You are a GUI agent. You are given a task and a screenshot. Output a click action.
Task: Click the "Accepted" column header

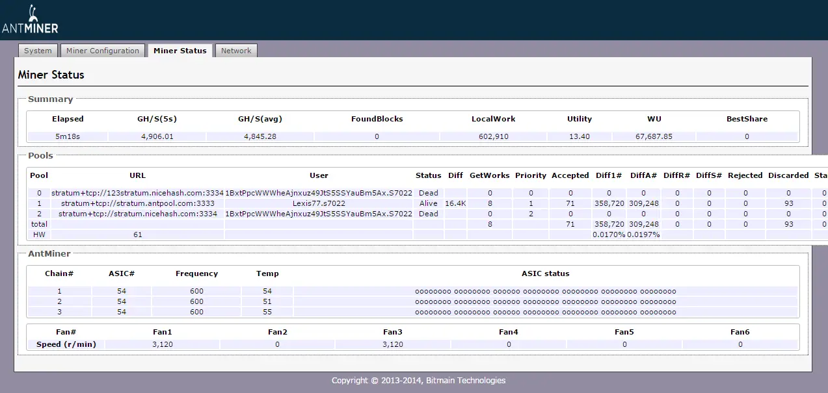coord(570,175)
